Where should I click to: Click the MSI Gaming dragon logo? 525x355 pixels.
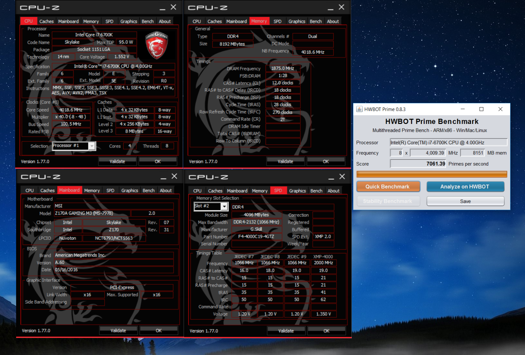pyautogui.click(x=157, y=45)
